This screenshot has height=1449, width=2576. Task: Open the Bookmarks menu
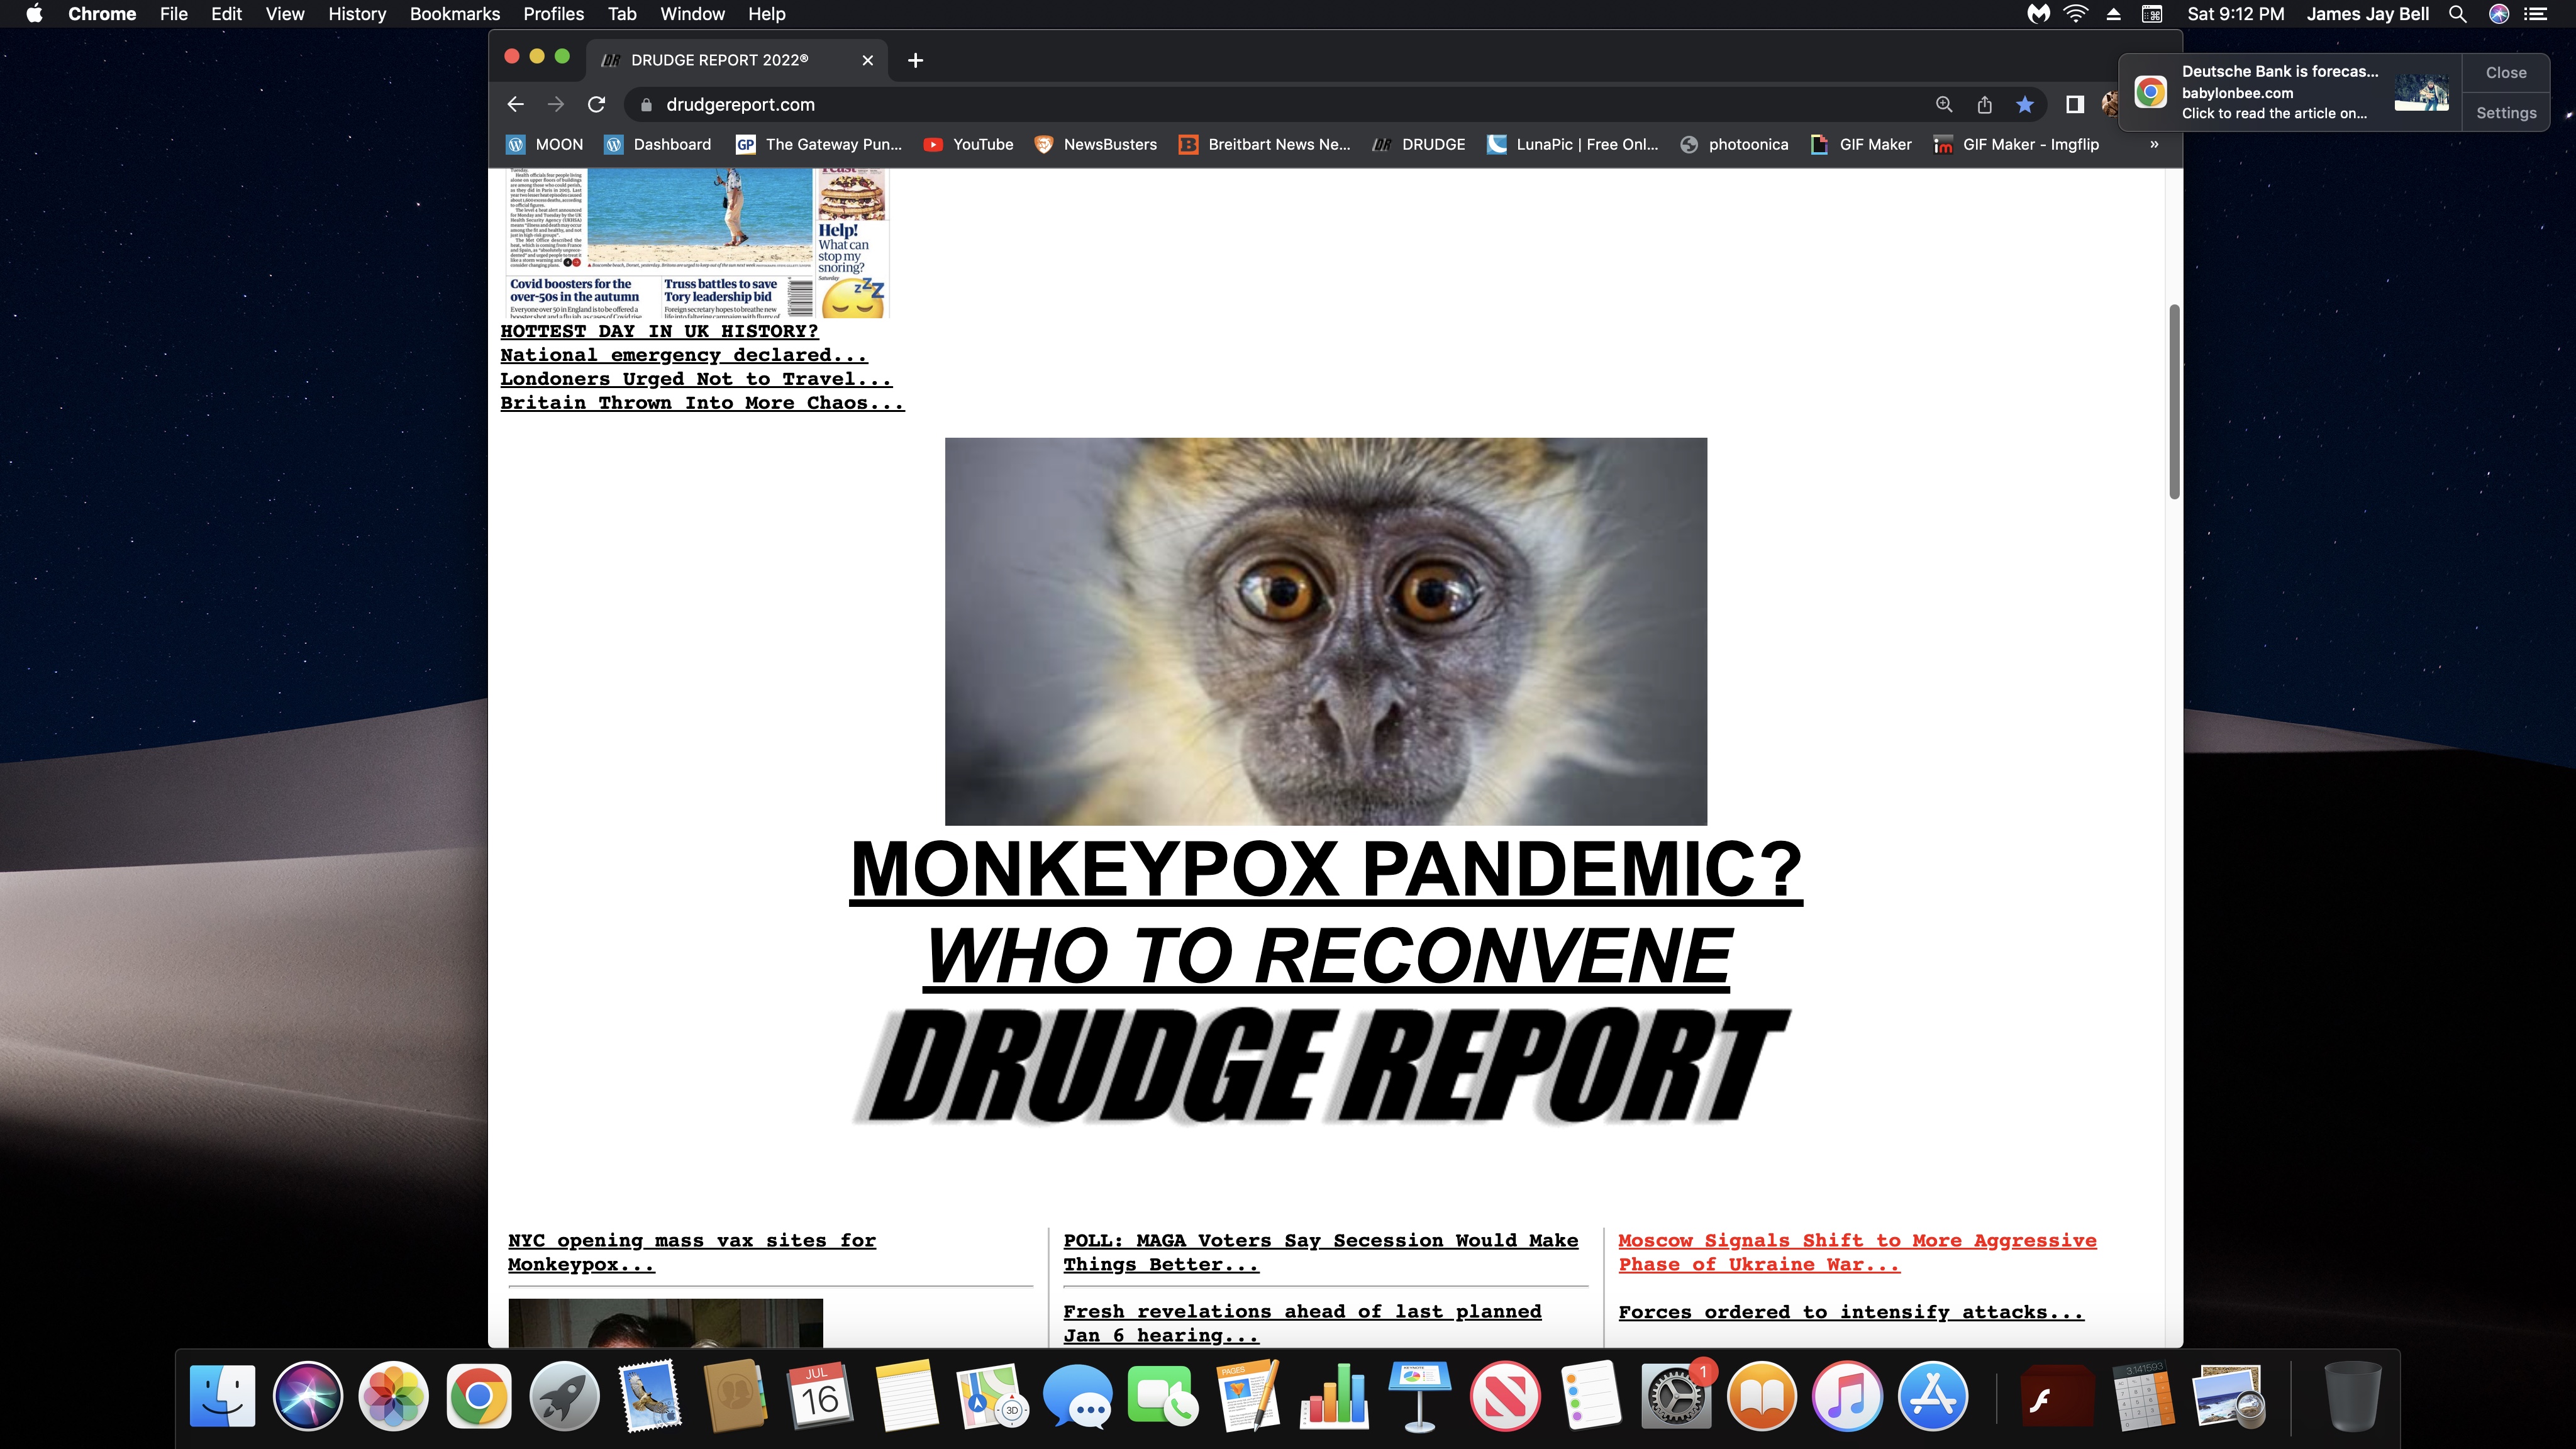455,14
